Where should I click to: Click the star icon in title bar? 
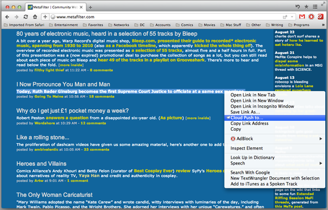click(x=307, y=7)
